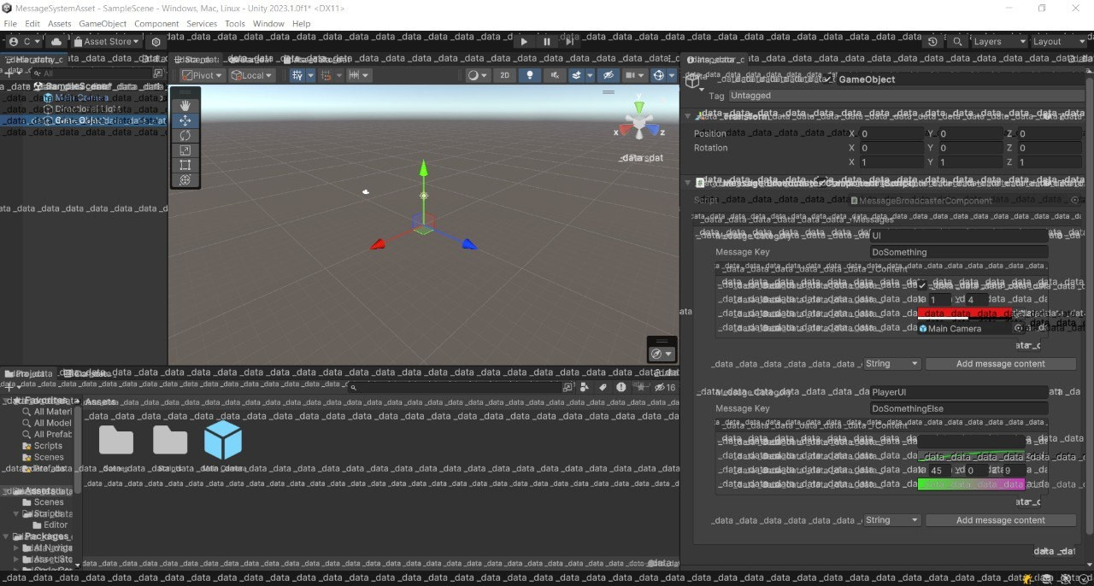Click the Pause button

[547, 41]
